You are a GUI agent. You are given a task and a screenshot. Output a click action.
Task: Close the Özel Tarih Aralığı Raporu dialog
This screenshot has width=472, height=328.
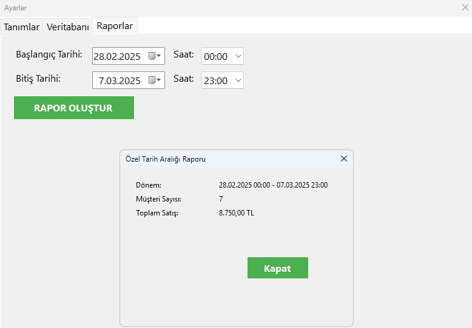343,159
